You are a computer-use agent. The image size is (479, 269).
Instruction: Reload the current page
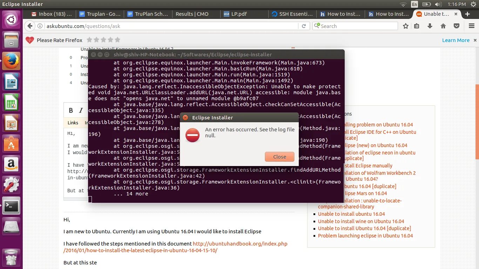point(304,26)
